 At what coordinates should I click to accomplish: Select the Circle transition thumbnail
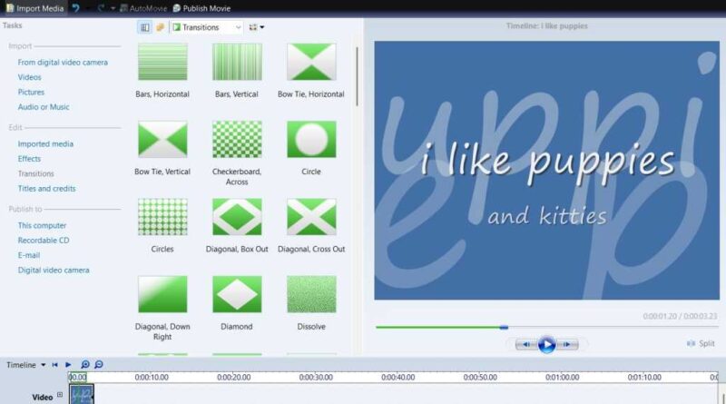(x=311, y=139)
